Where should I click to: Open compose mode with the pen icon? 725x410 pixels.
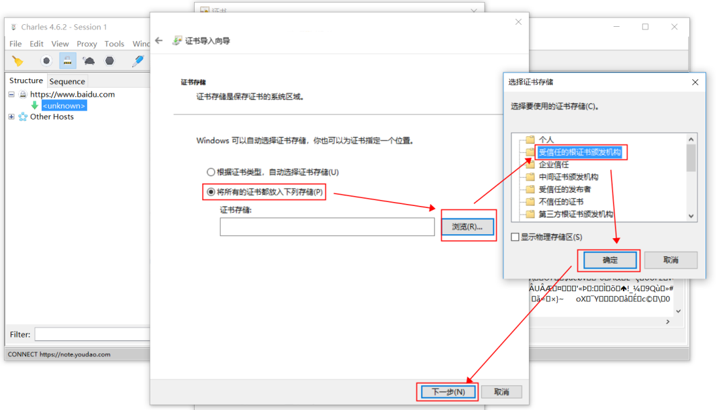[x=138, y=60]
